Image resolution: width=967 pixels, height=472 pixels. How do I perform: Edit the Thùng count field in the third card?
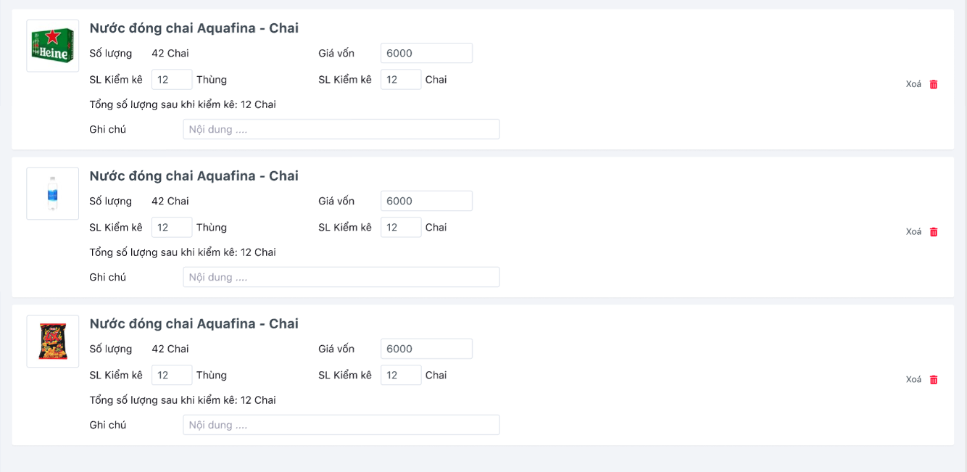tap(172, 376)
